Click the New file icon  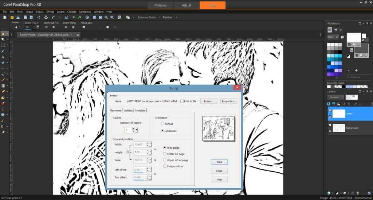5,17
